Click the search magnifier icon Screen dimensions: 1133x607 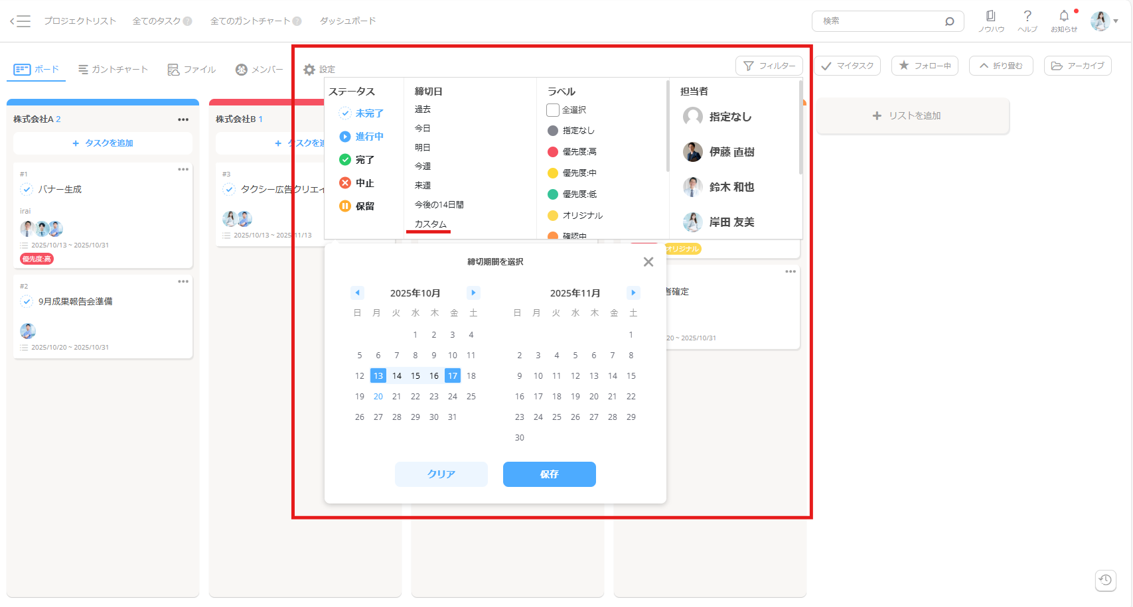tap(950, 21)
